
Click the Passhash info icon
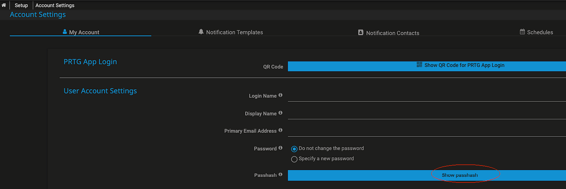coord(281,175)
